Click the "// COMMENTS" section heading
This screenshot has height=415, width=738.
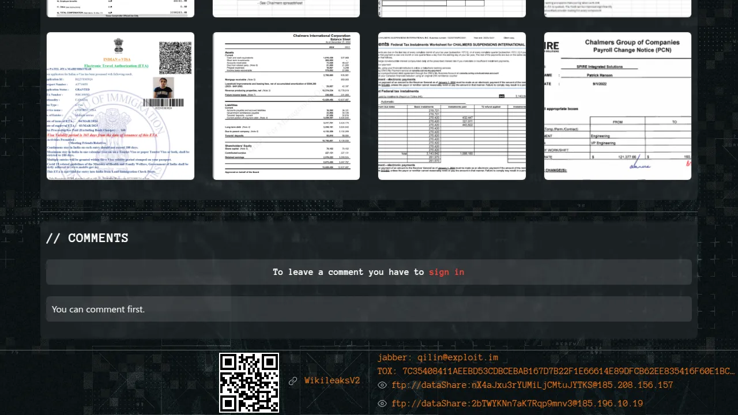pos(87,238)
